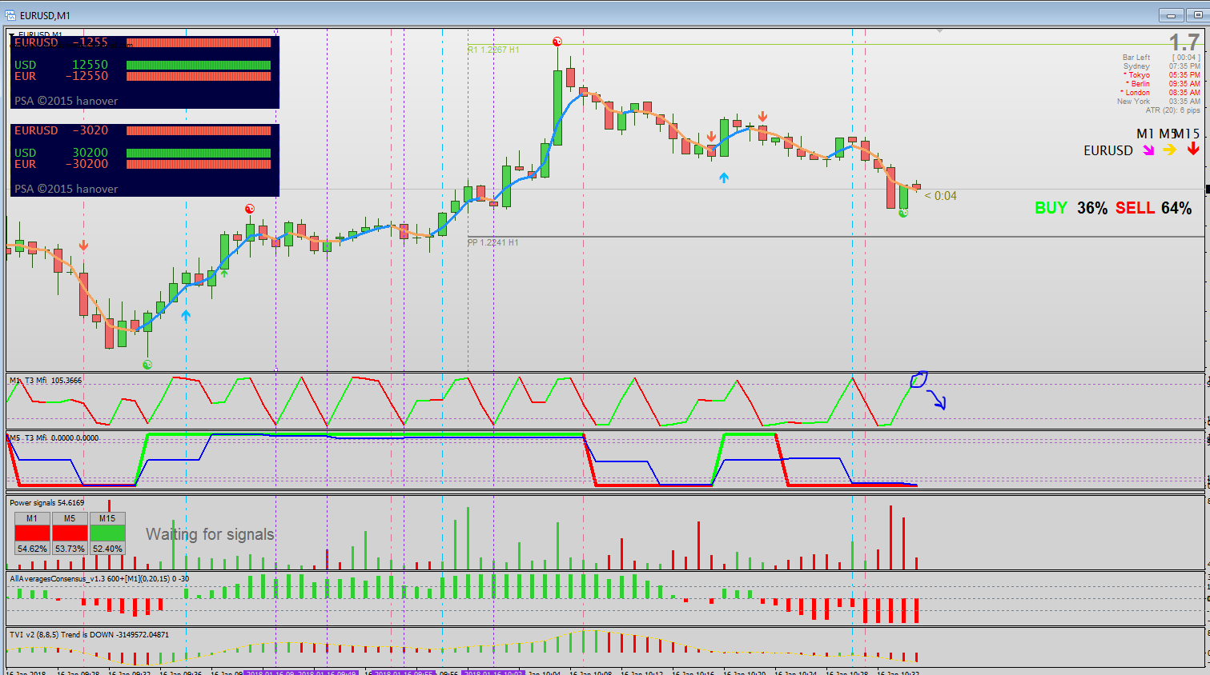The image size is (1210, 675).
Task: Select the PP 1.2241 H1 pivot label
Action: [x=493, y=242]
